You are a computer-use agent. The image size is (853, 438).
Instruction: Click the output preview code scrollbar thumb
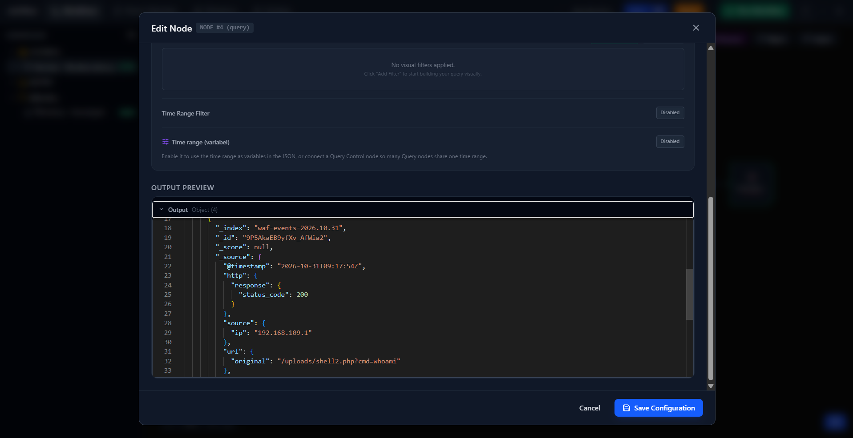pos(690,294)
